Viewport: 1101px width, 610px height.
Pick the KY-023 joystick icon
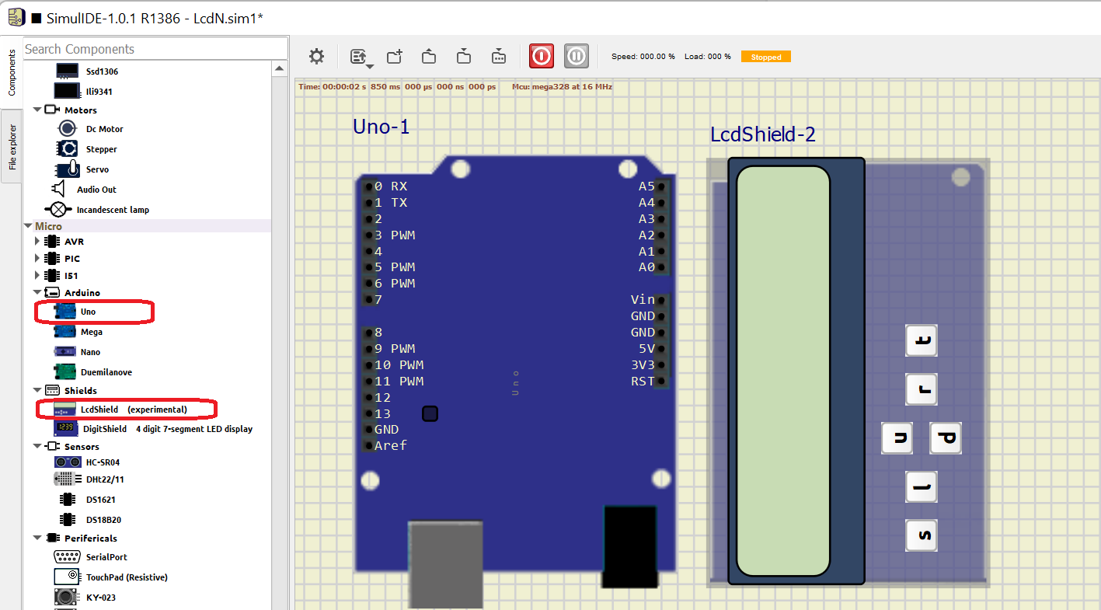[x=68, y=597]
